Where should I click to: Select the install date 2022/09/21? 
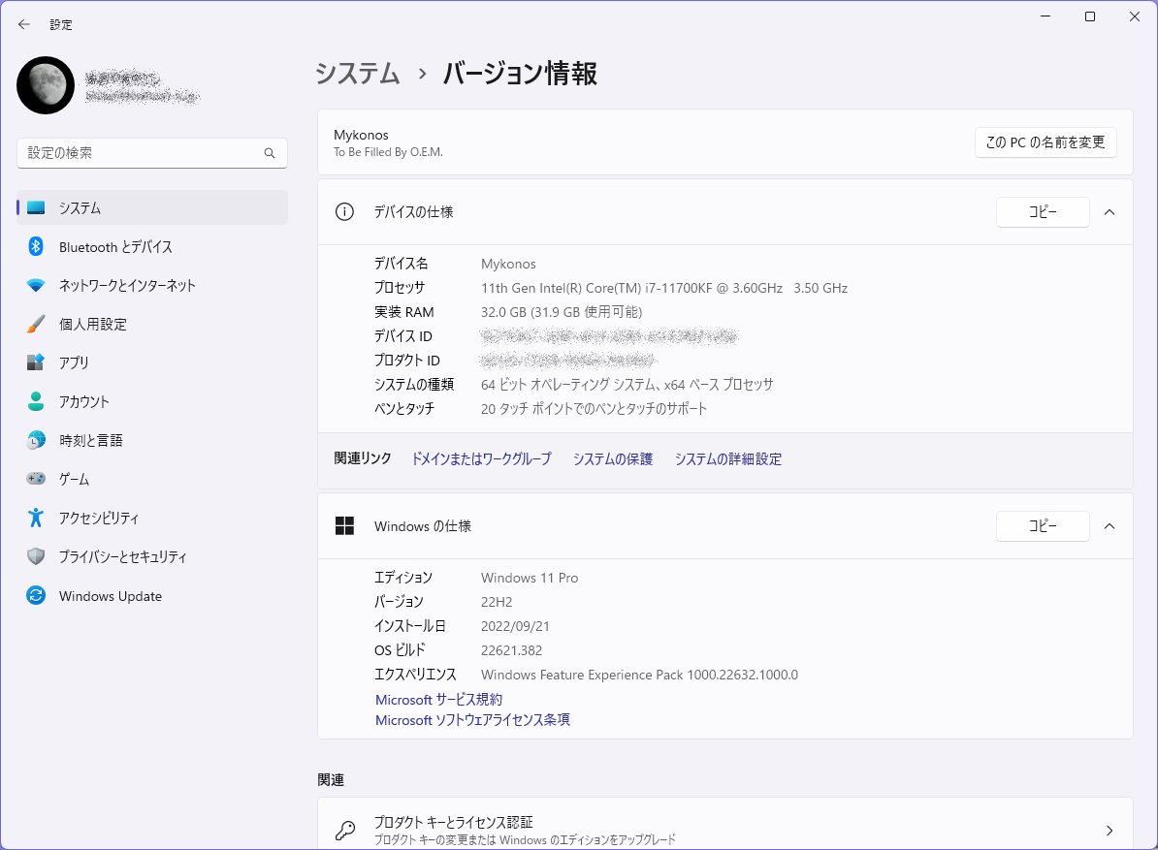coord(515,626)
